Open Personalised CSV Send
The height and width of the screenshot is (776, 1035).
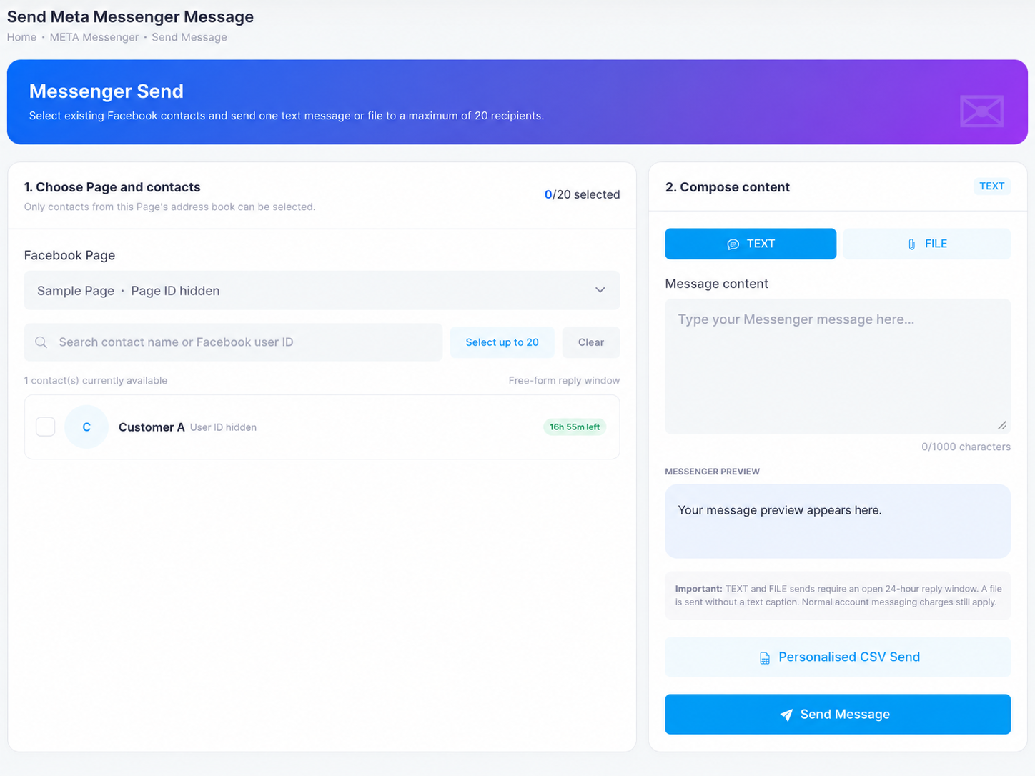click(x=838, y=657)
